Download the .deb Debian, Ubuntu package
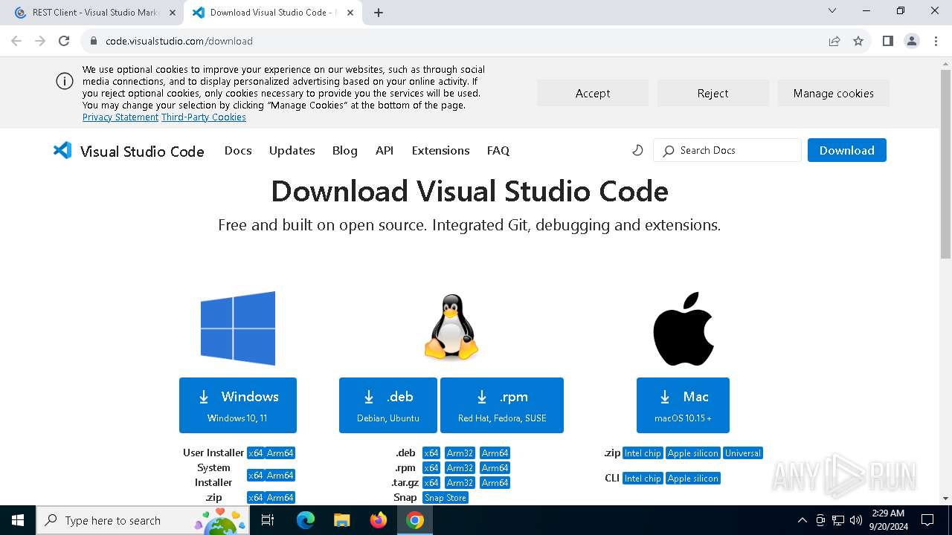The width and height of the screenshot is (952, 535). (x=388, y=405)
